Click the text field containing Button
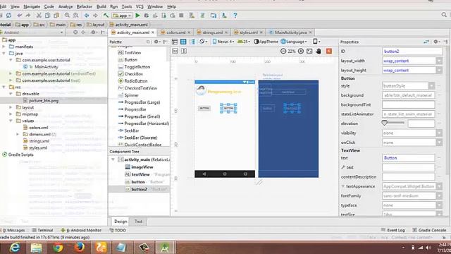This screenshot has width=451, height=254. 409,158
